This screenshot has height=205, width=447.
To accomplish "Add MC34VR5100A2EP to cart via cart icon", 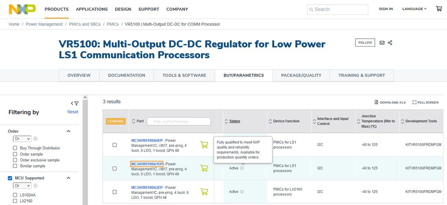I will pos(204,191).
